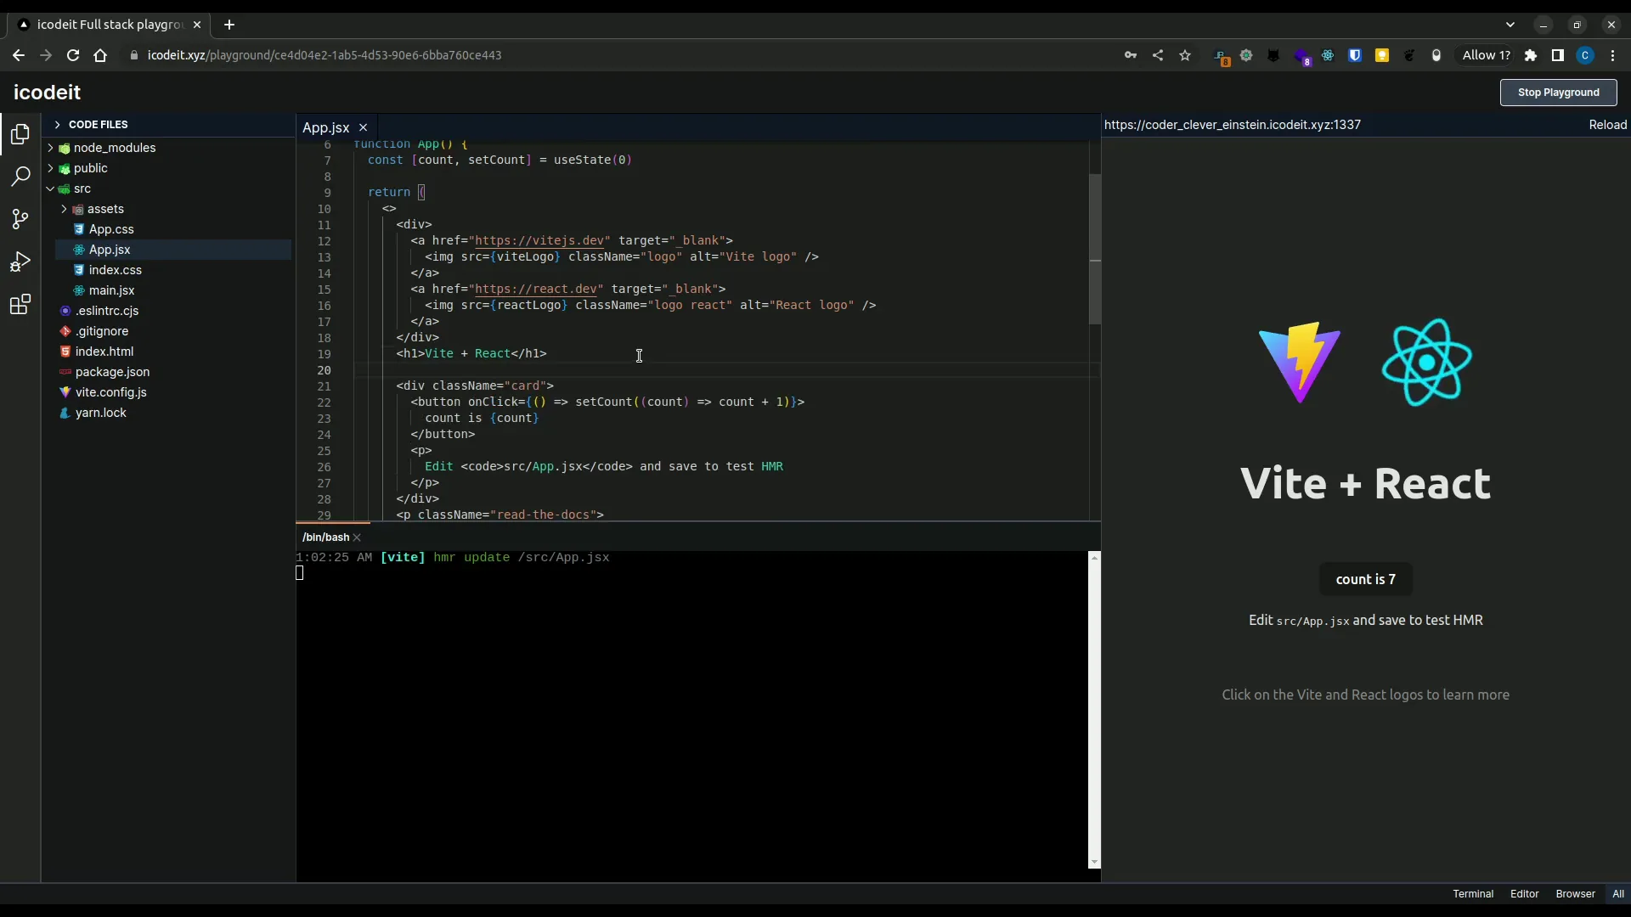Click the 'Allow 1?' permission chip
1631x917 pixels.
(x=1486, y=55)
